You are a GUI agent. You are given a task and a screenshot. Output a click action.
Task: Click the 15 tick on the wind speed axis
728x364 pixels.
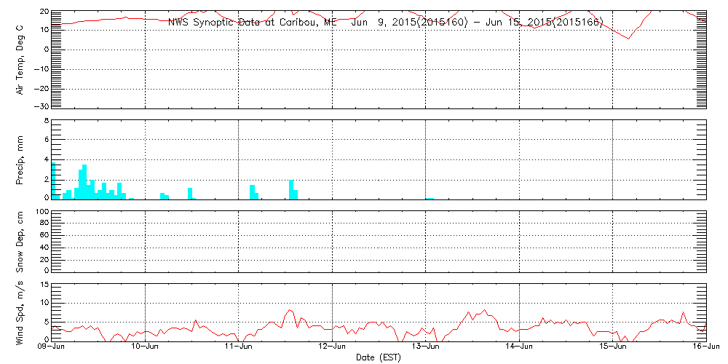tap(44, 284)
